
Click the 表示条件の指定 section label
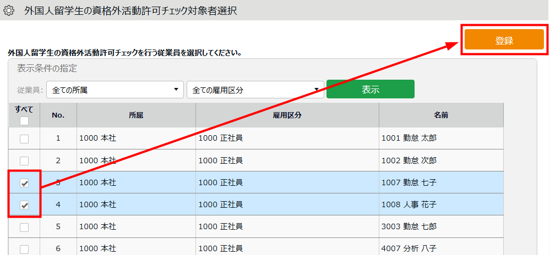(47, 68)
